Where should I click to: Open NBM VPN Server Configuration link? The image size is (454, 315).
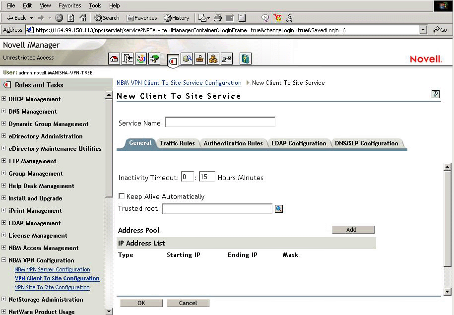[x=53, y=269]
